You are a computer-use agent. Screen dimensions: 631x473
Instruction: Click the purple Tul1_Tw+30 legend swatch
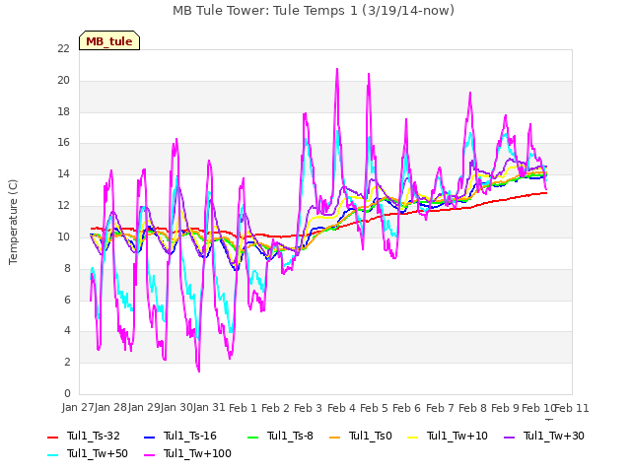click(510, 438)
